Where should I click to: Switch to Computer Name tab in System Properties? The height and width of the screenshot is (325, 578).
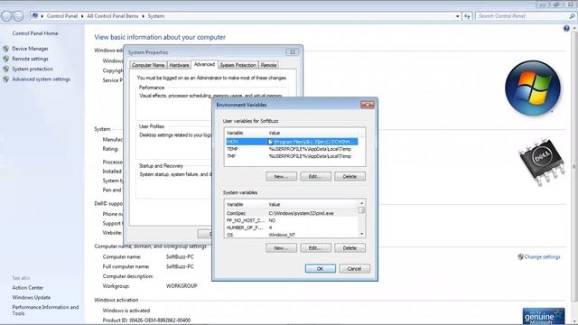tap(148, 65)
